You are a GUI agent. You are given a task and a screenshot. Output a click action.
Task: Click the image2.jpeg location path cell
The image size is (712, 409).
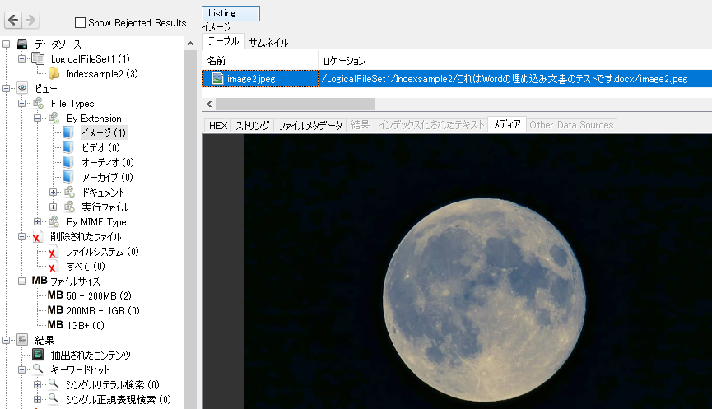(x=515, y=78)
